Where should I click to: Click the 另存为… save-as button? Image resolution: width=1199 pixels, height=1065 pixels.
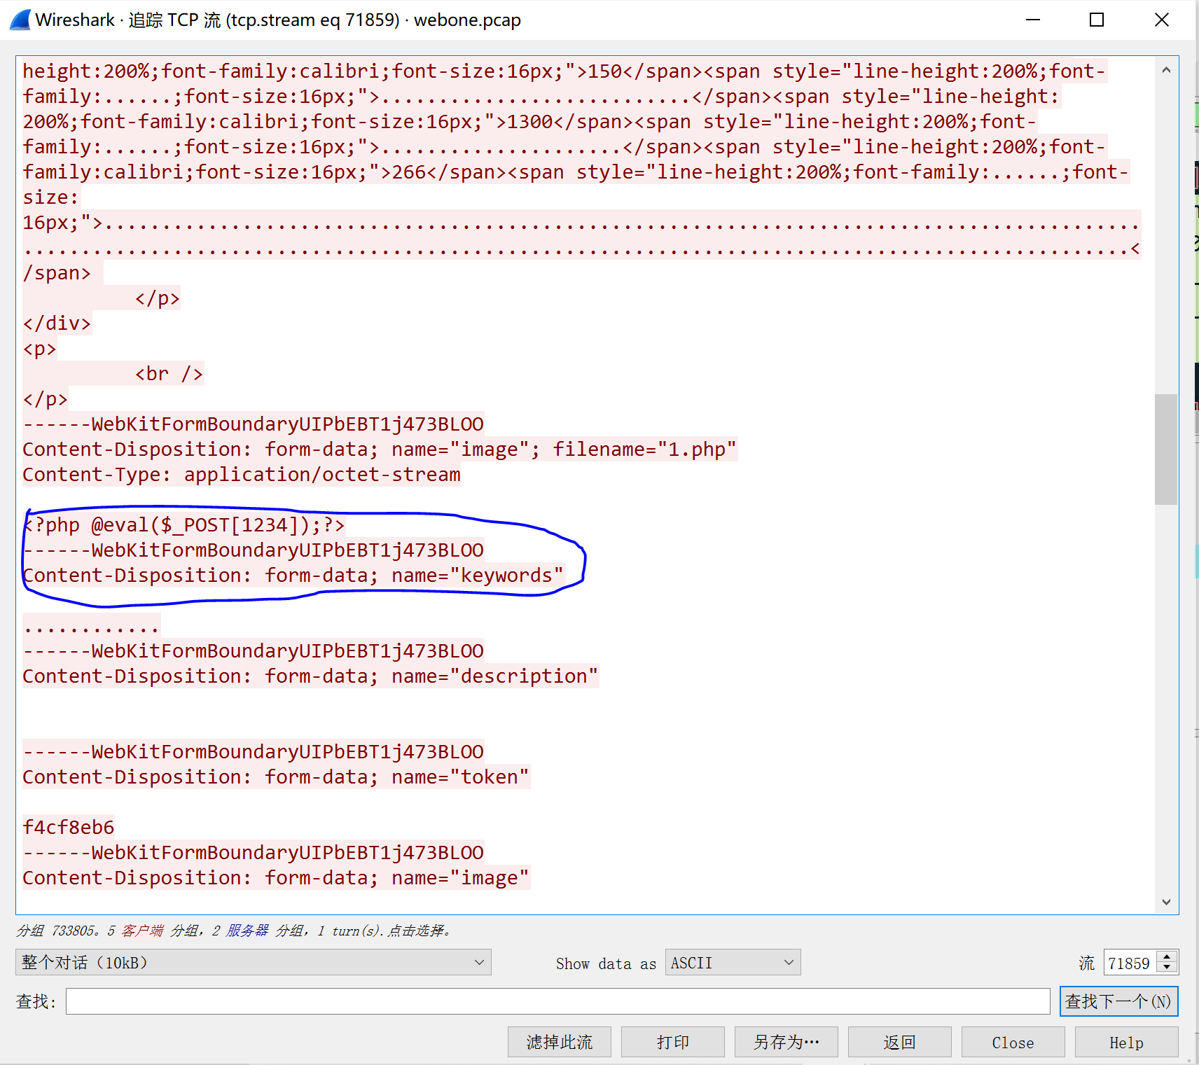785,1042
